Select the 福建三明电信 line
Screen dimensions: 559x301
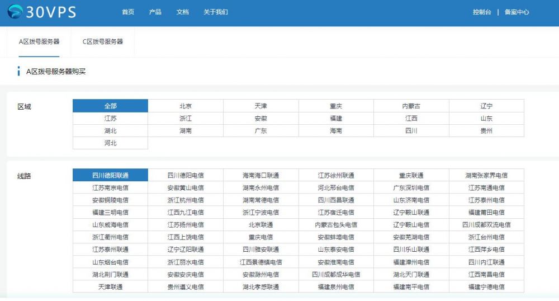point(110,213)
